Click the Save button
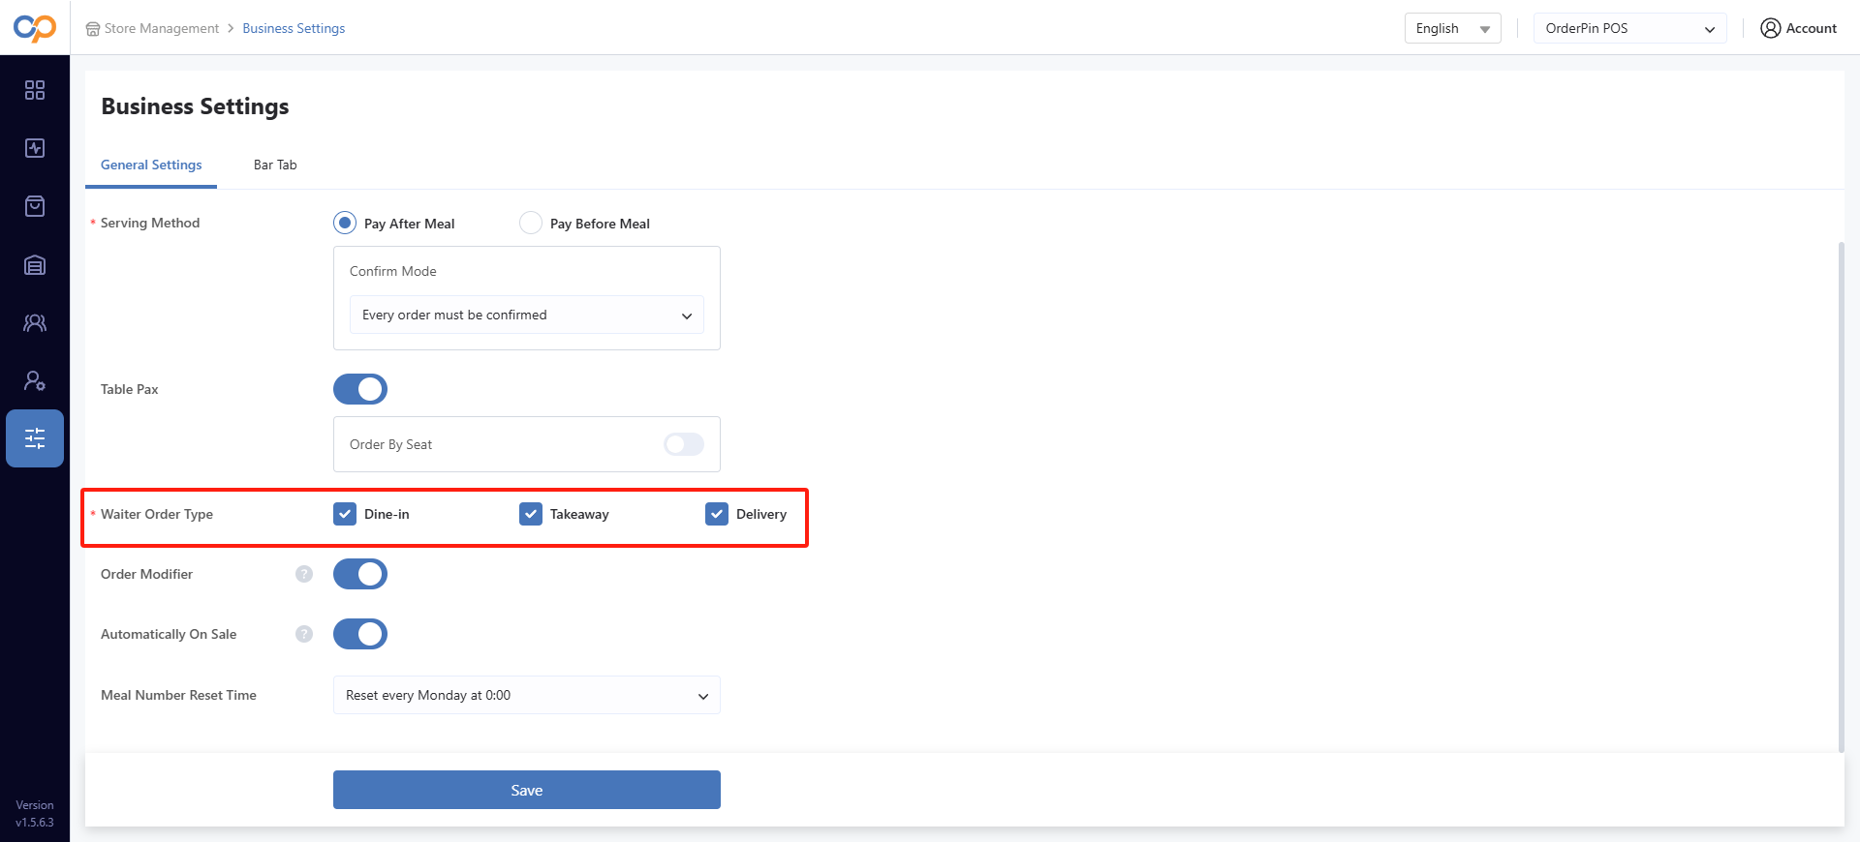Viewport: 1860px width, 842px height. pos(526,790)
